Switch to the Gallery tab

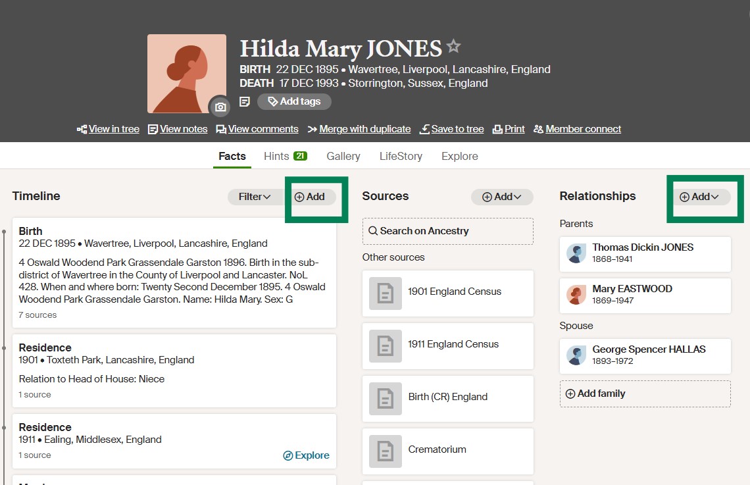click(343, 156)
